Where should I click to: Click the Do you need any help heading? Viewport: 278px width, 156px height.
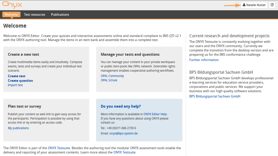click(x=121, y=106)
